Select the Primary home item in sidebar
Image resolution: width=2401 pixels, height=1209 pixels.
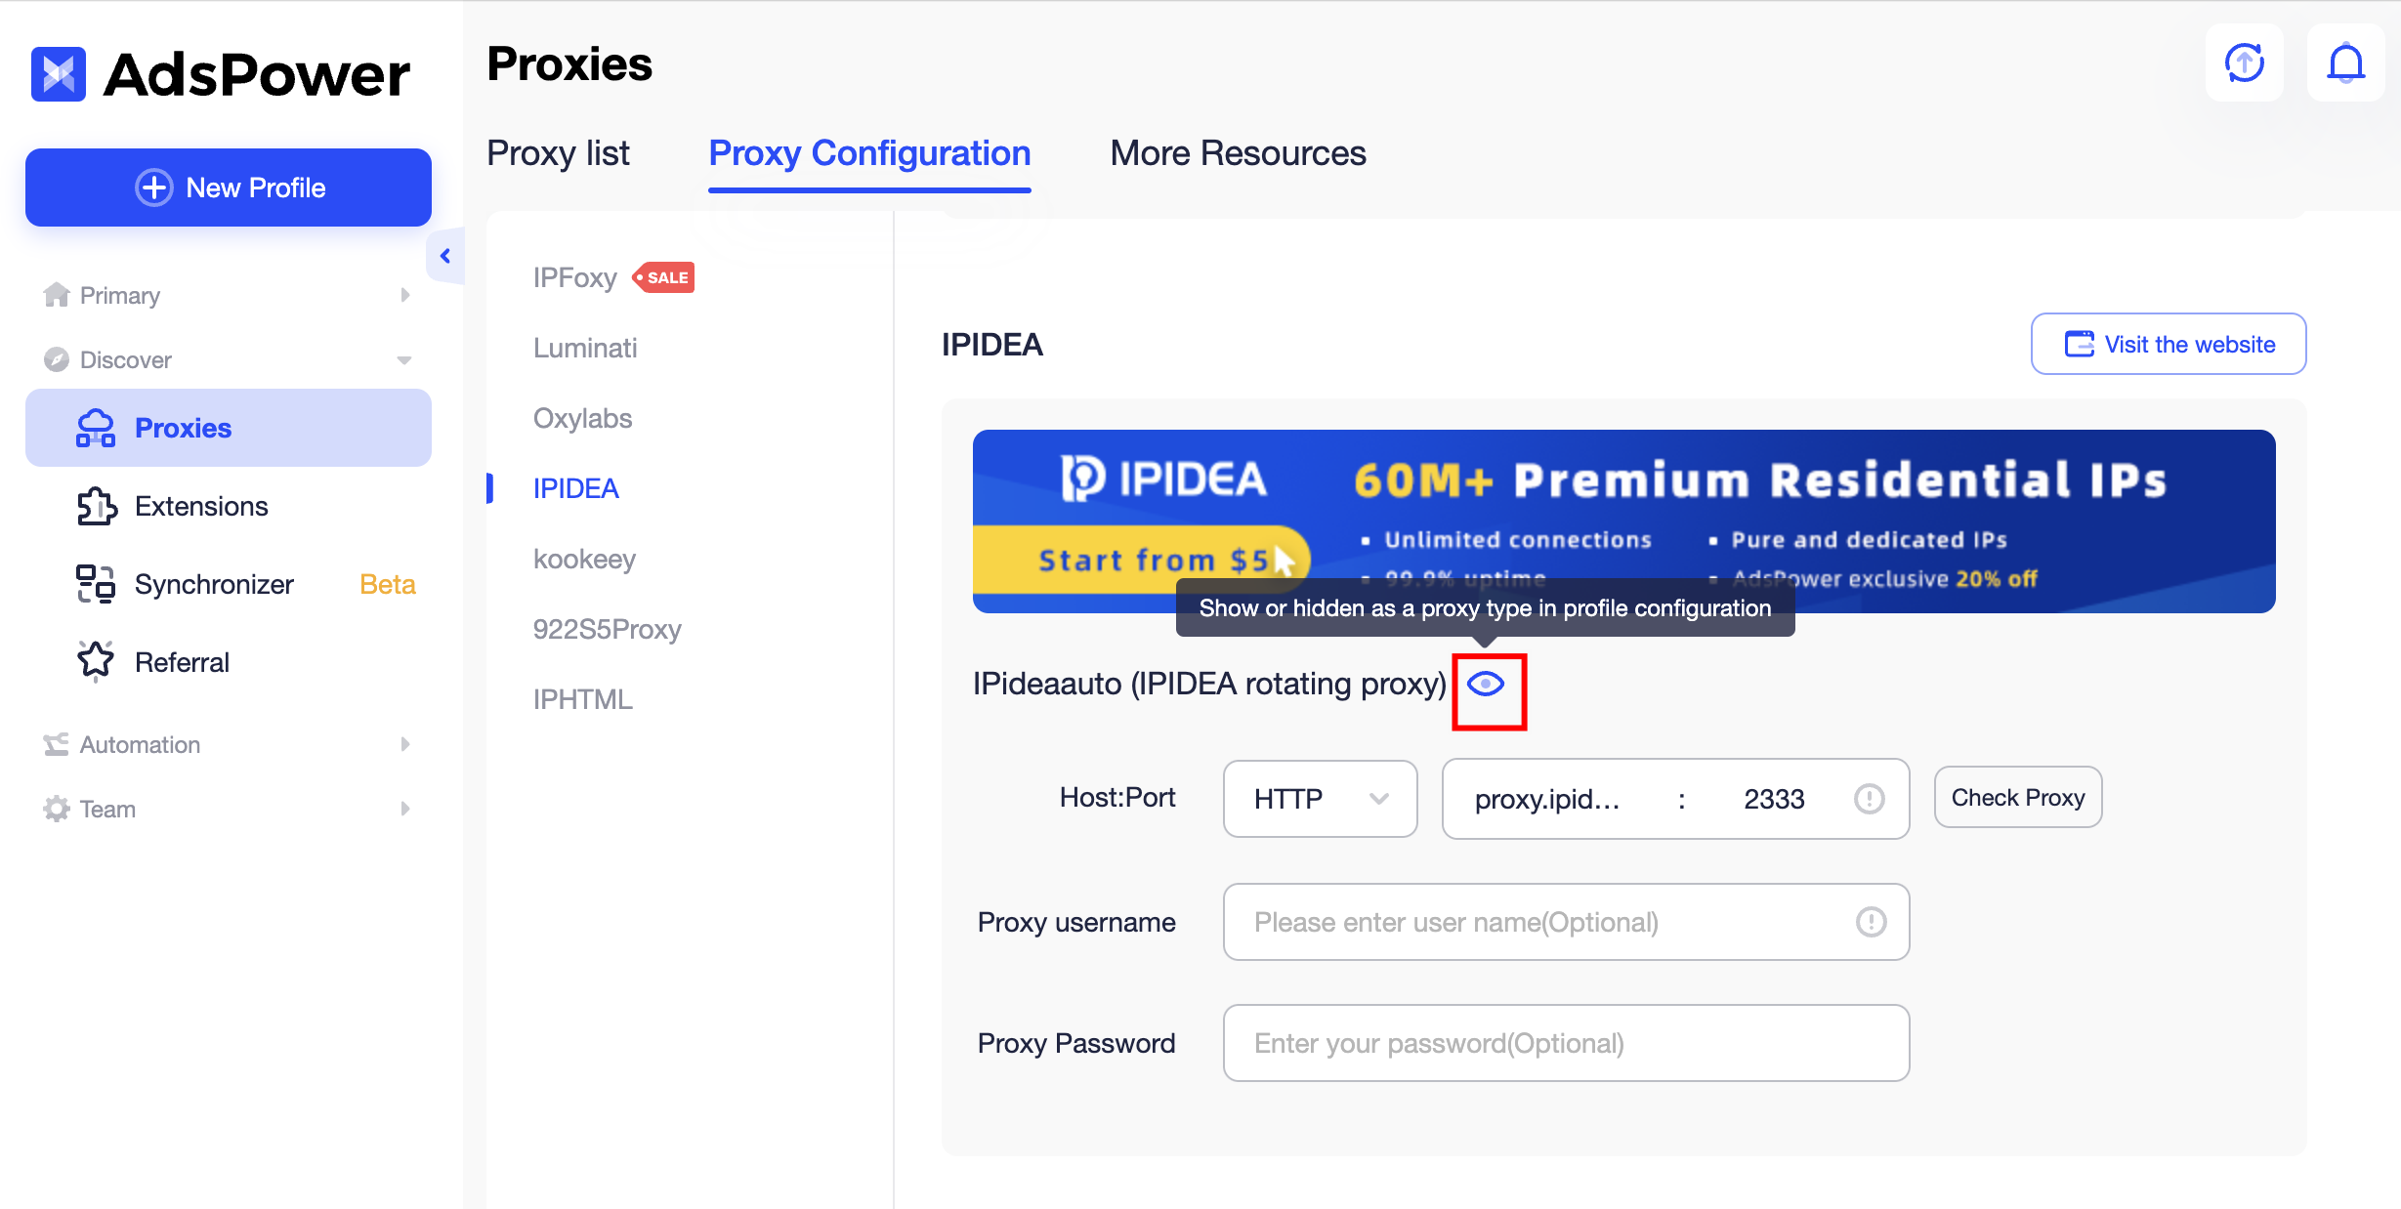pyautogui.click(x=119, y=295)
